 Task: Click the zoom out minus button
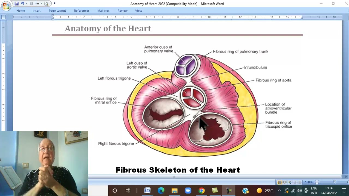[317, 182]
